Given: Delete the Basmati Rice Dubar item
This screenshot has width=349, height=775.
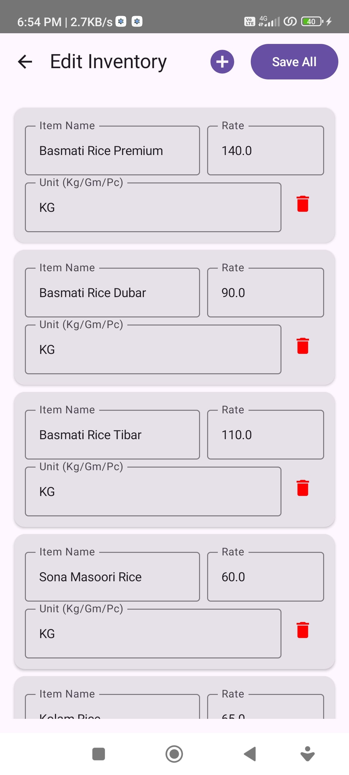Looking at the screenshot, I should pyautogui.click(x=303, y=346).
